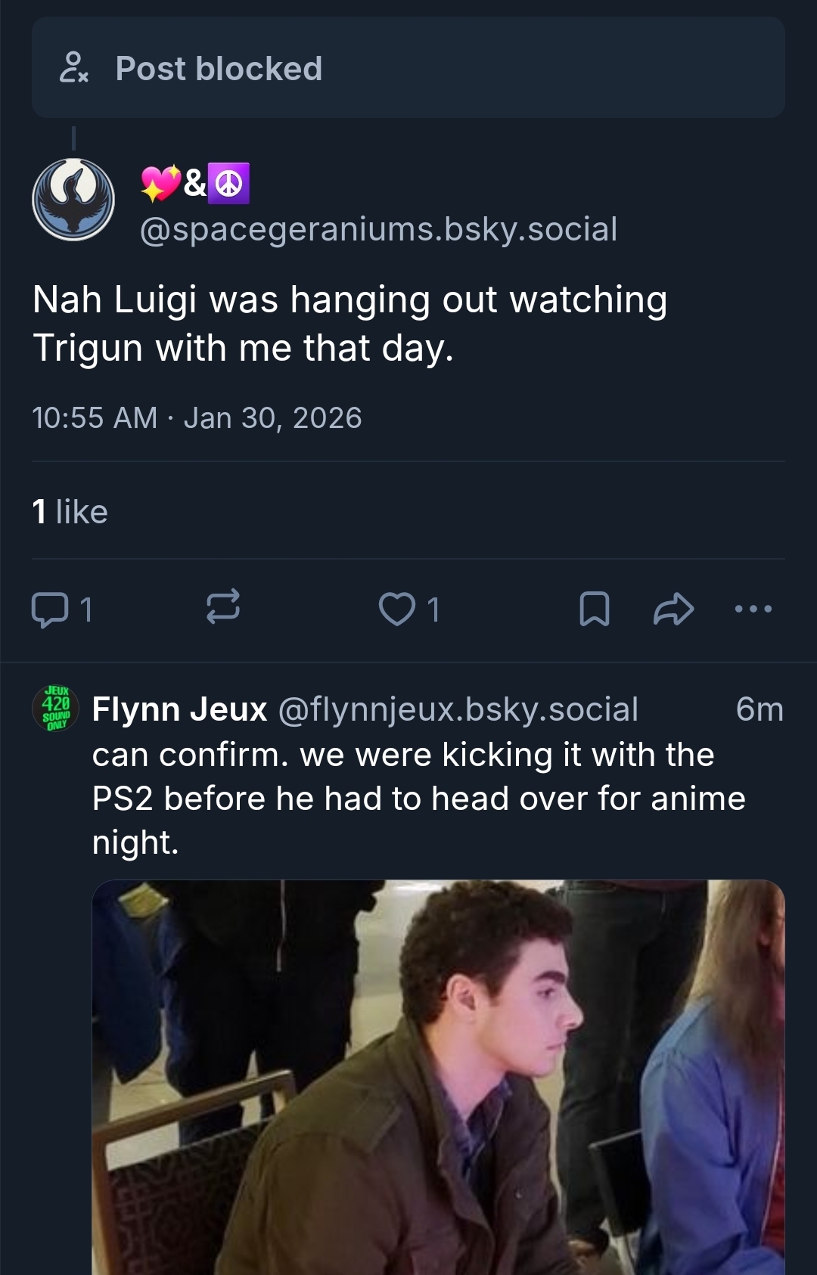View who liked via "1 like"

[70, 512]
